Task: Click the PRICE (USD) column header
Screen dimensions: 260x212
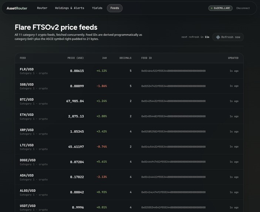Action: [75, 58]
